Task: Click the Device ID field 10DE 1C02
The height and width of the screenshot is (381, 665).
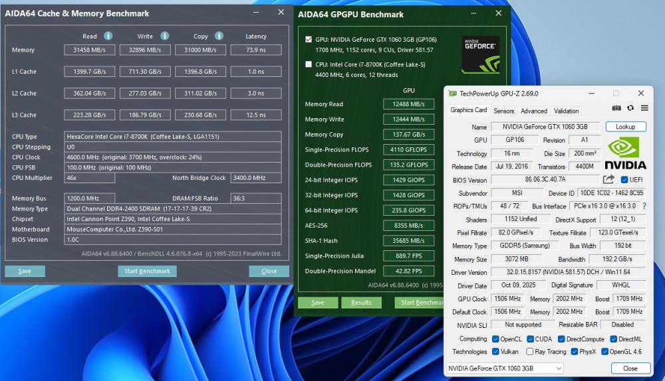Action: tap(612, 193)
